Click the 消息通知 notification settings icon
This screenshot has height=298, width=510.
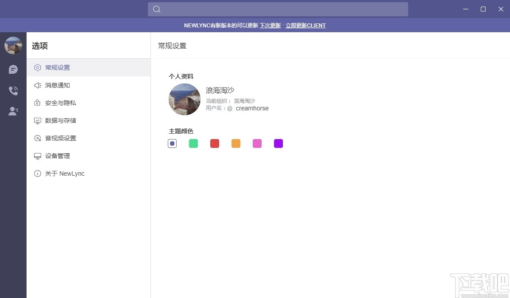pyautogui.click(x=37, y=85)
